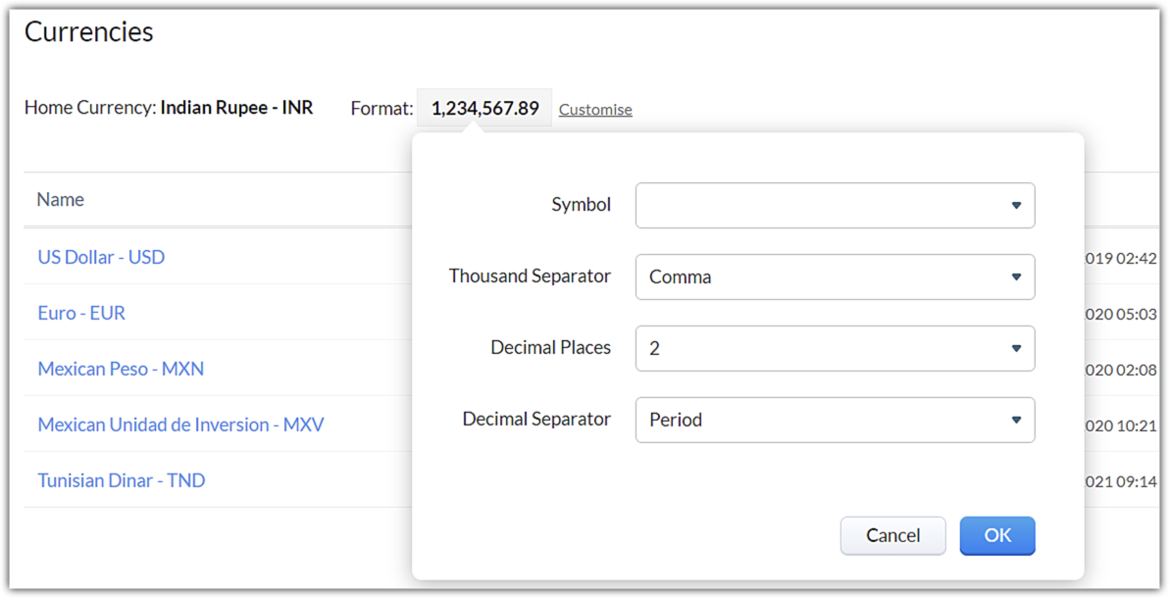Open the Tunisian Dinar - TND currency
The width and height of the screenshot is (1169, 598).
pos(121,480)
